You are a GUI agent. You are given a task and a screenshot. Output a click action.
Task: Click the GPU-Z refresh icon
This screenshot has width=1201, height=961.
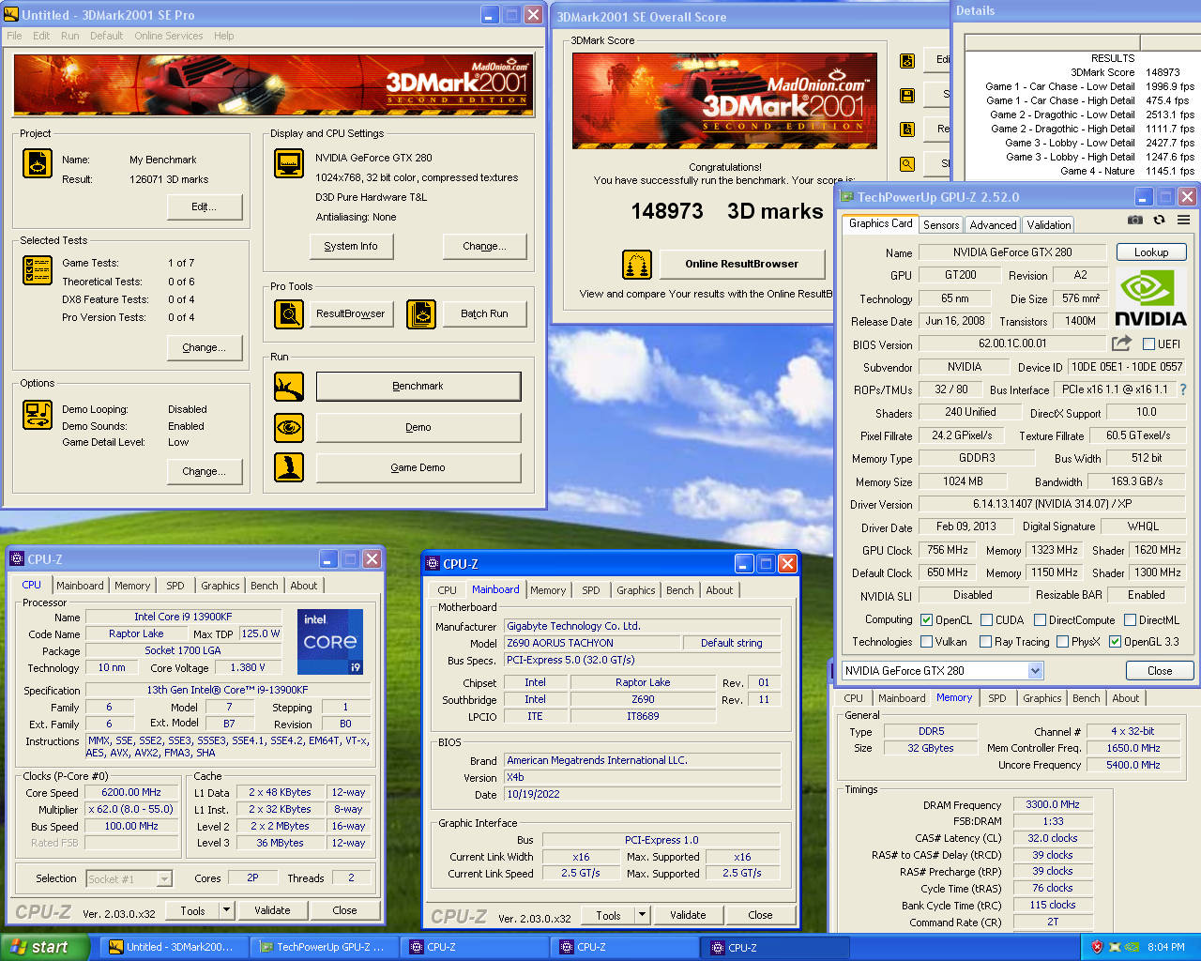coord(1160,220)
